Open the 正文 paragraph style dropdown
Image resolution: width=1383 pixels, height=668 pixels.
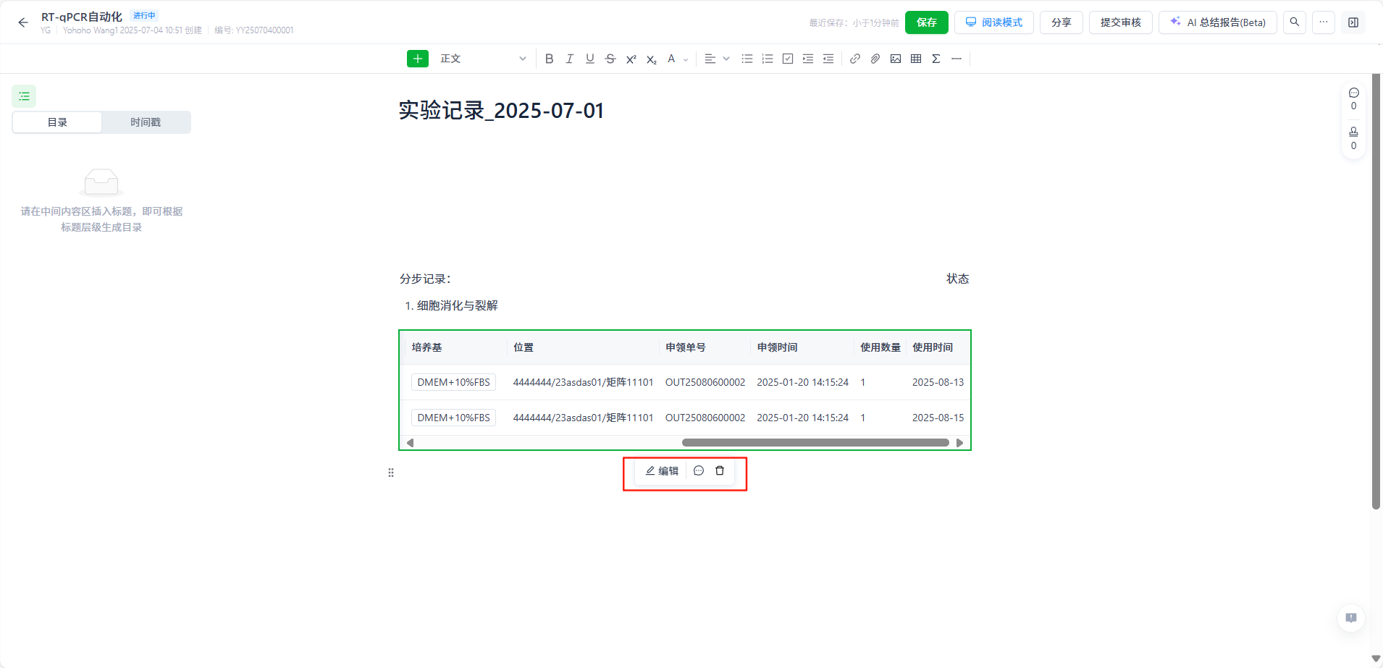[x=482, y=59]
